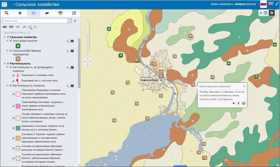Uncheck Березовый лес с участием липы

pos(14,81)
